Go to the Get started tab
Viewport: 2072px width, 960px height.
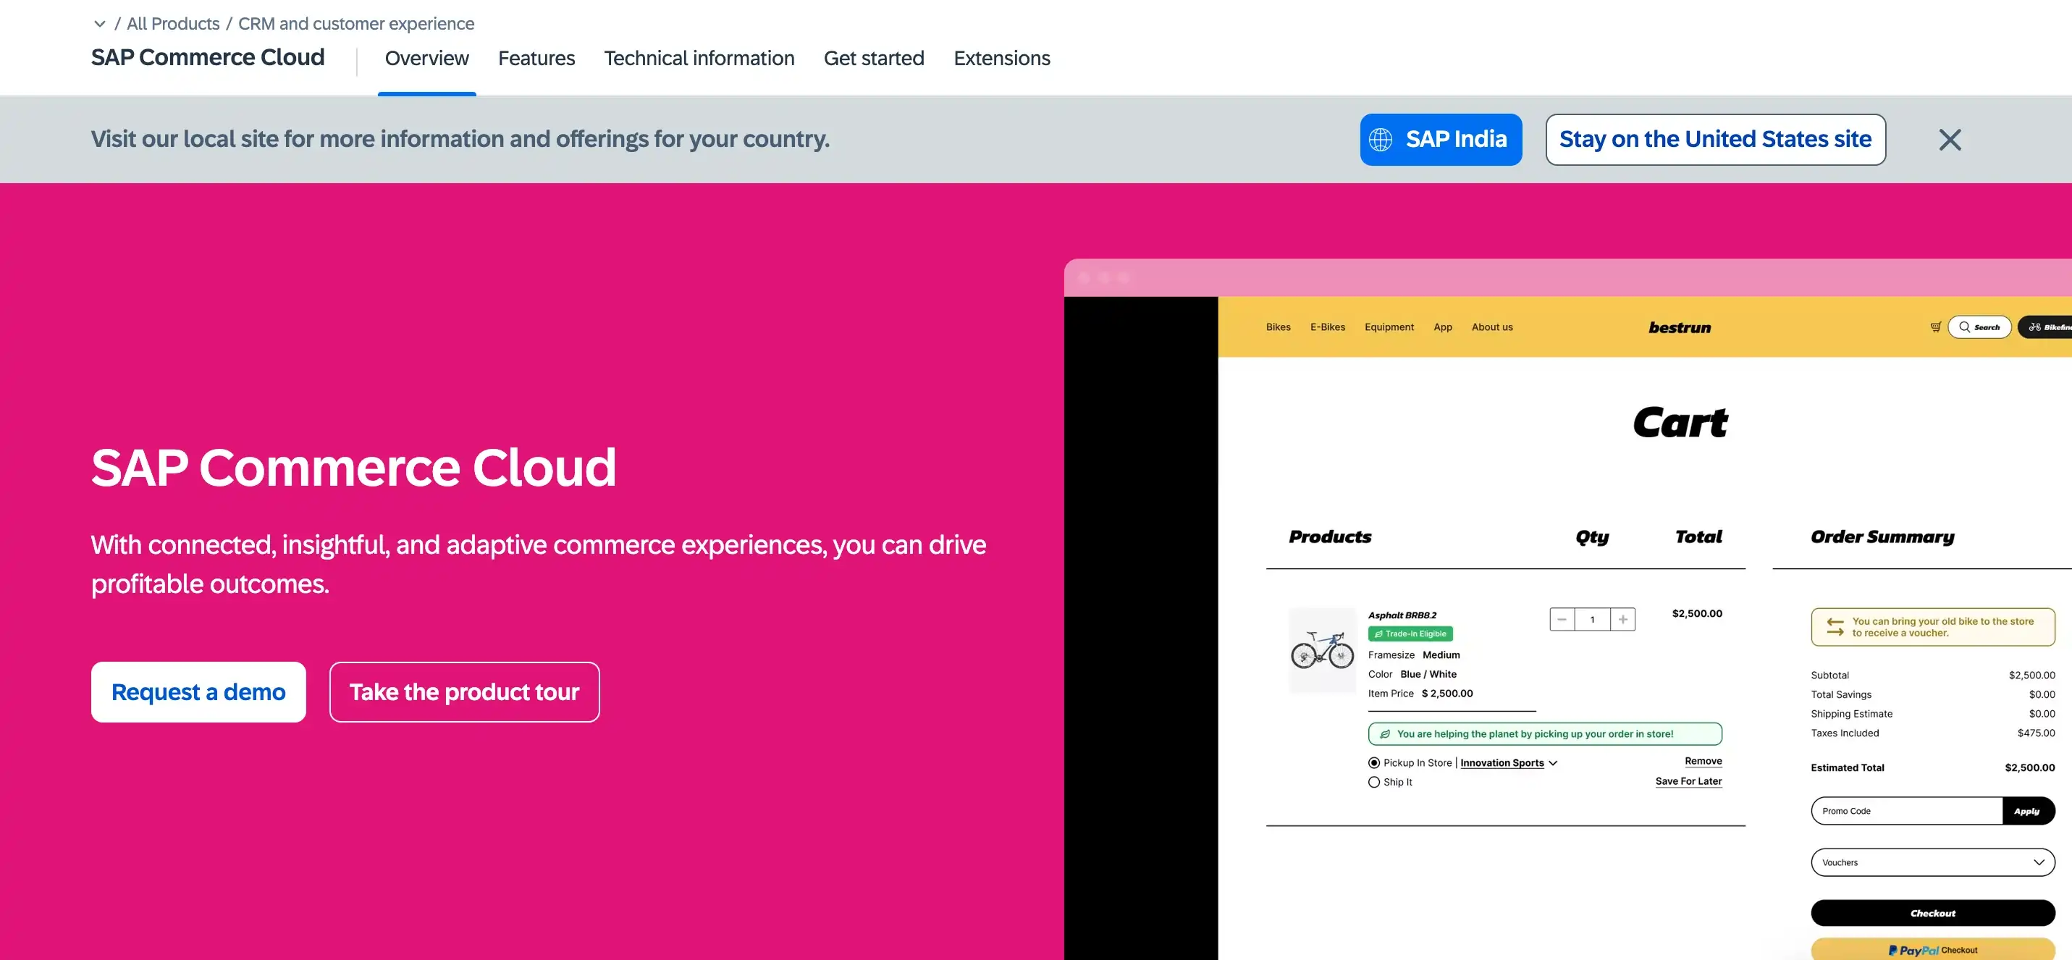tap(874, 59)
